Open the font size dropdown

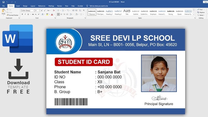39,11
